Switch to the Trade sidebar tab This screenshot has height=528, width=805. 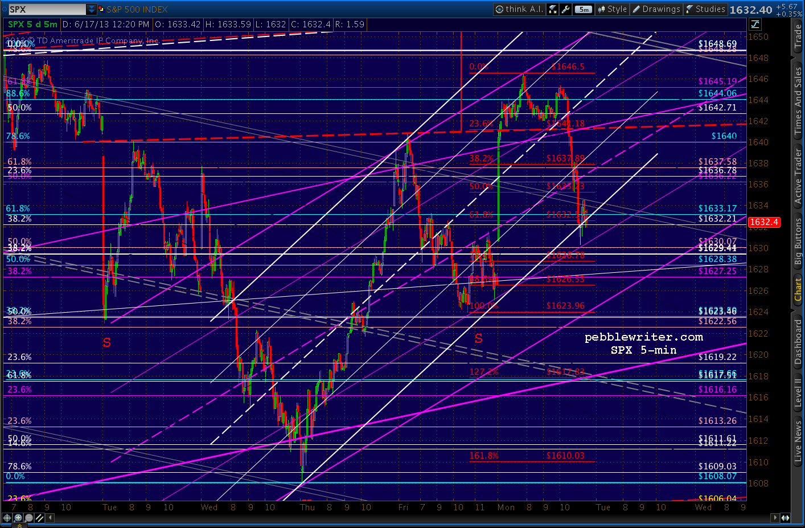(798, 36)
